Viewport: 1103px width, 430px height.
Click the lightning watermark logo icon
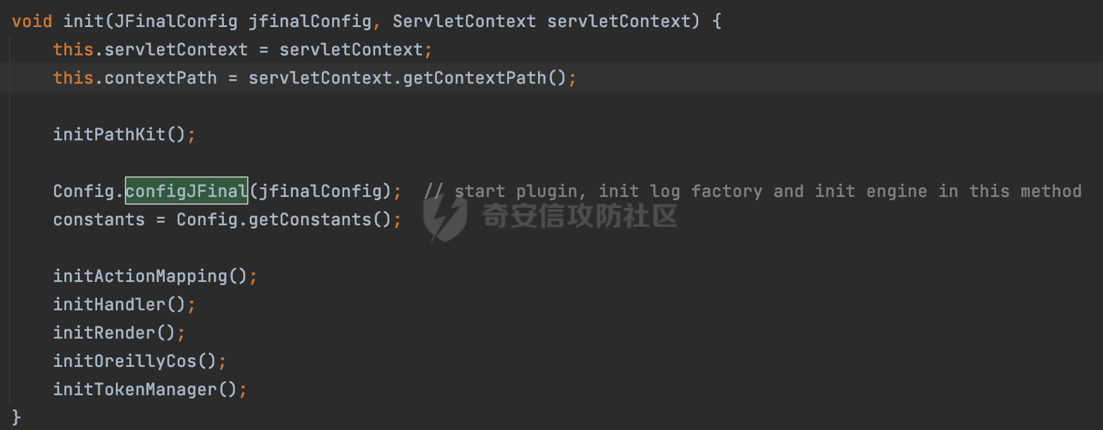pyautogui.click(x=445, y=218)
